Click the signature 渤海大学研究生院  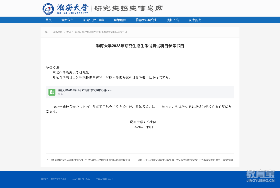[x=143, y=122]
